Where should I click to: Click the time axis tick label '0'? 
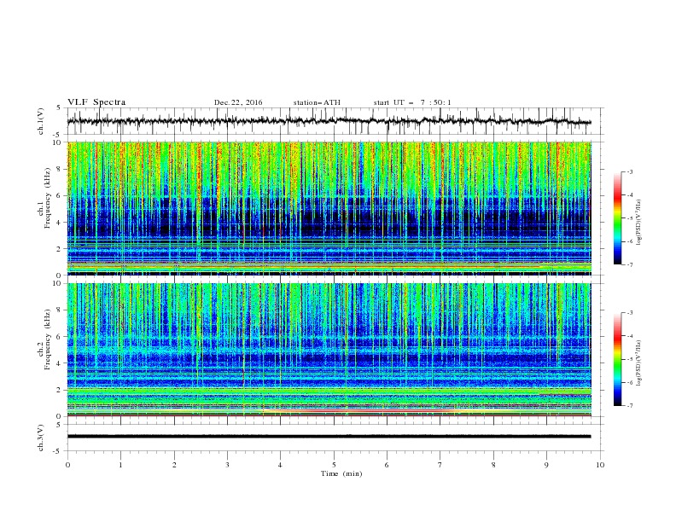click(x=67, y=465)
